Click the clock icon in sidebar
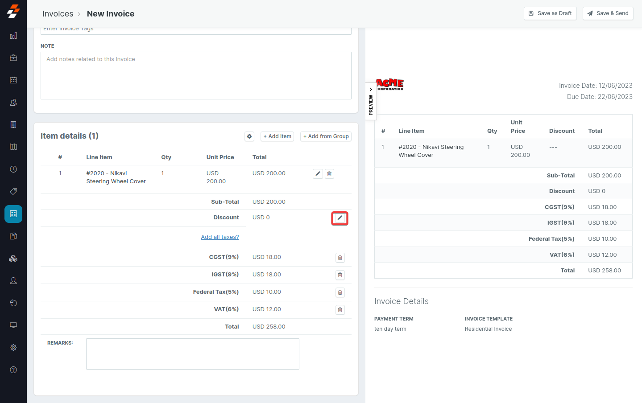This screenshot has width=642, height=403. 13,169
